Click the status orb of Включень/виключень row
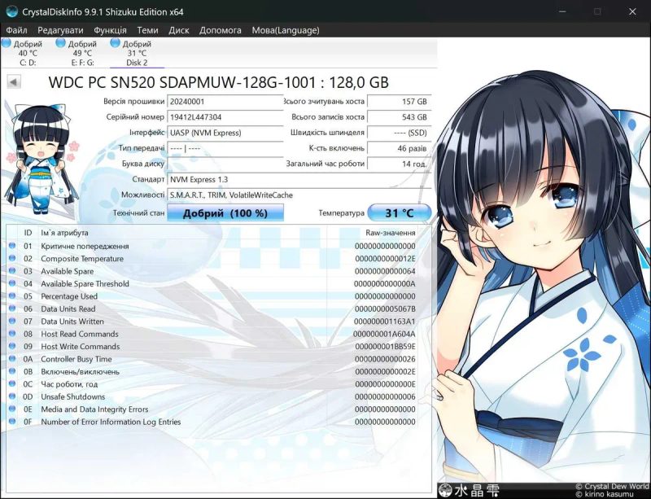The height and width of the screenshot is (499, 651). tap(12, 371)
